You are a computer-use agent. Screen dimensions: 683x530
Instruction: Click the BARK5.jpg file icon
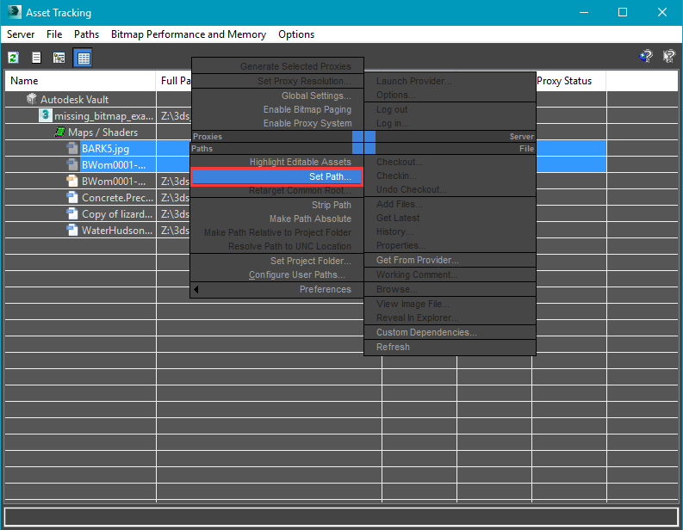pyautogui.click(x=72, y=148)
